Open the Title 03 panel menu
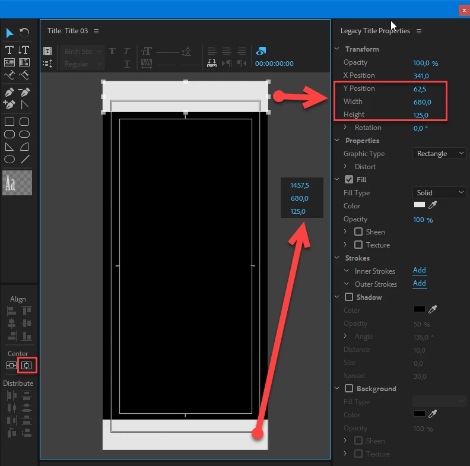The height and width of the screenshot is (466, 470). [x=96, y=31]
